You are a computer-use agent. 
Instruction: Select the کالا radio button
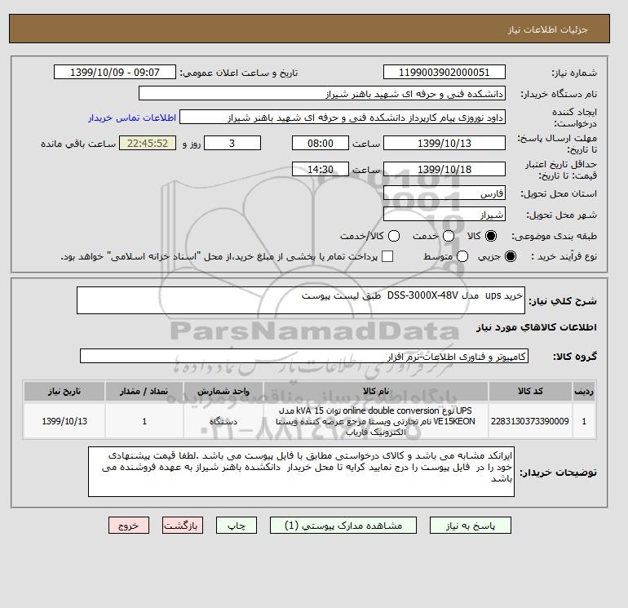click(x=491, y=236)
